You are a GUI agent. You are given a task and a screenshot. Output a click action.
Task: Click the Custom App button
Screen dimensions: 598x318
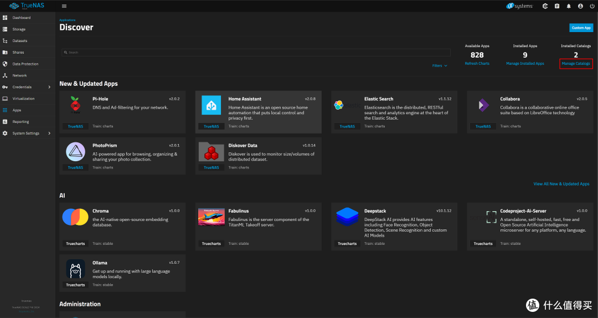coord(581,28)
